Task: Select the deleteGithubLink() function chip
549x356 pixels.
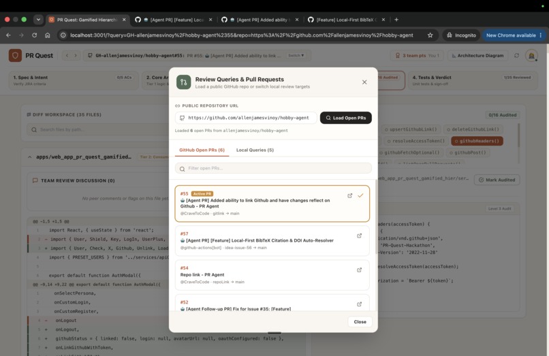Action: (x=473, y=129)
